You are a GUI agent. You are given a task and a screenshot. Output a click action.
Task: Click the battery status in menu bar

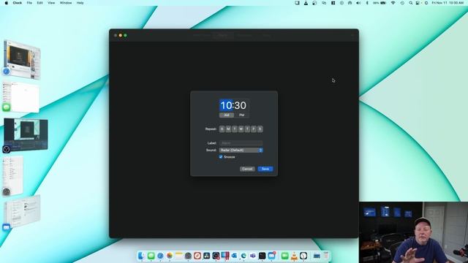380,3
